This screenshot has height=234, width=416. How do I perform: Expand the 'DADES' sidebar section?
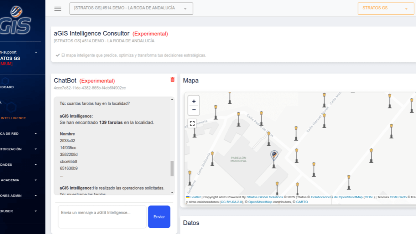36,165
